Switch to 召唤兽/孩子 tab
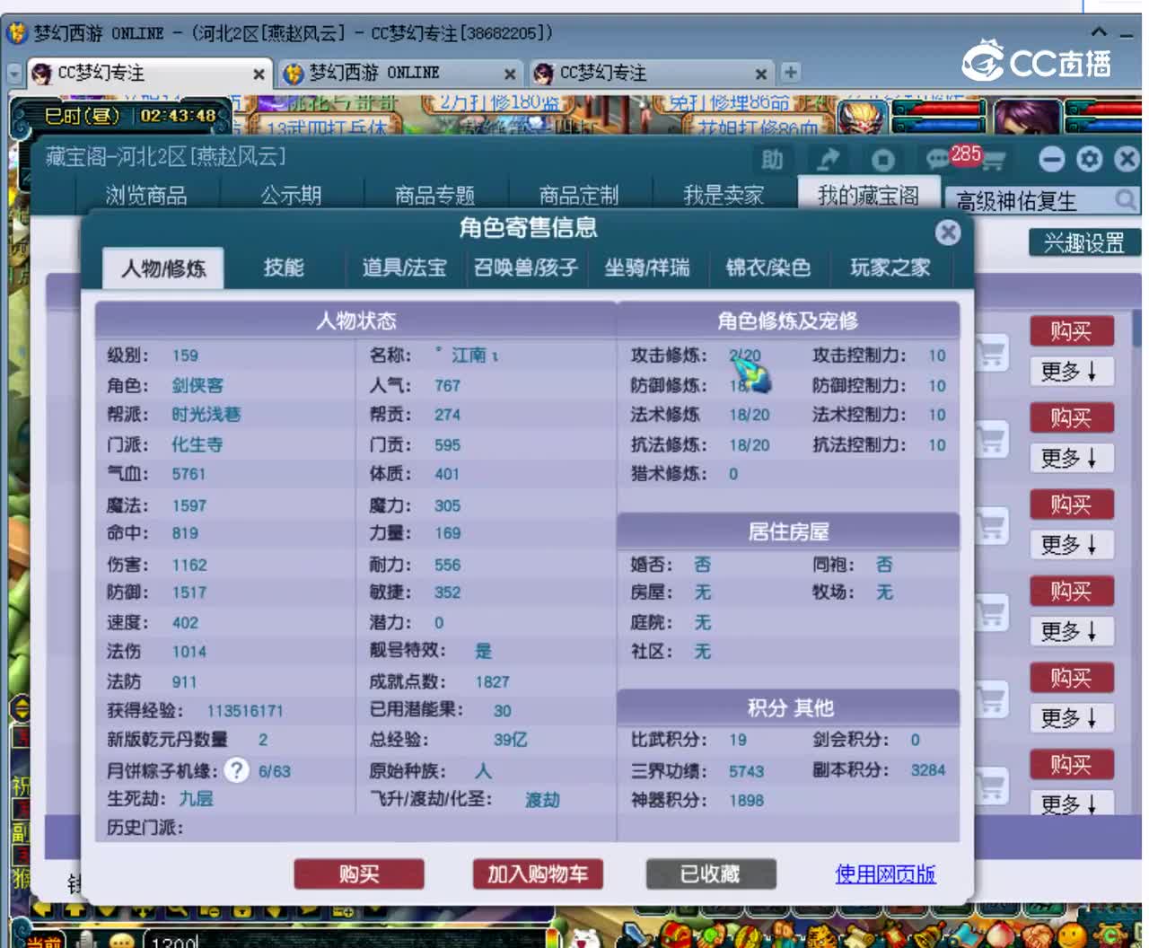The width and height of the screenshot is (1149, 948). tap(526, 268)
